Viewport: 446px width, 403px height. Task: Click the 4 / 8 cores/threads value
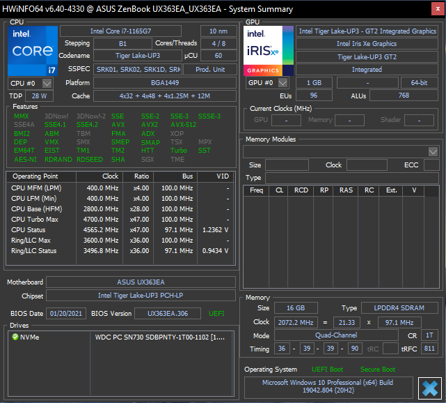218,44
